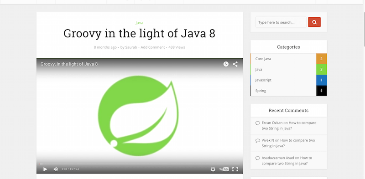Click the green Java tag above title
Viewport: 365px width, 179px height.
[140, 23]
